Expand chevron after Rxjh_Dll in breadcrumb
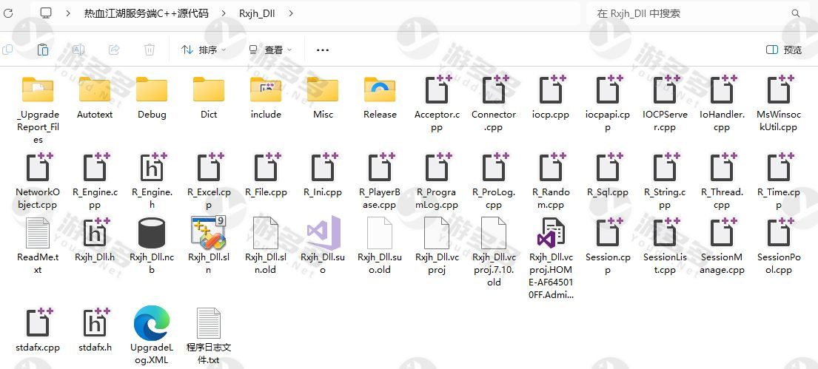The image size is (818, 369). [290, 13]
